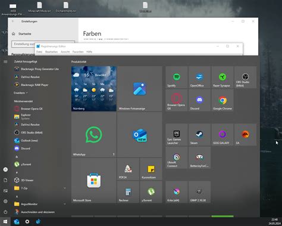
Task: Click the Einstellung suchen search field
Action: pyautogui.click(x=43, y=44)
